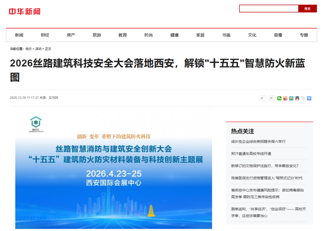Click the article headline 2026丝路建筑科技安全大会
This screenshot has height=231, width=327.
click(x=157, y=70)
